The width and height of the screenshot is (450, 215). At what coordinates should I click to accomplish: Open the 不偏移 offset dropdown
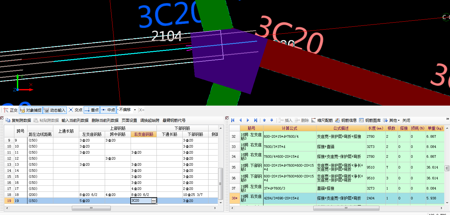tap(135, 110)
